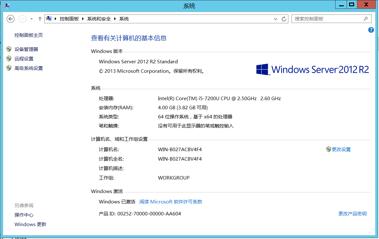Expand arrow after 系统和安全 breadcrumb
The image size is (379, 239).
[115, 19]
